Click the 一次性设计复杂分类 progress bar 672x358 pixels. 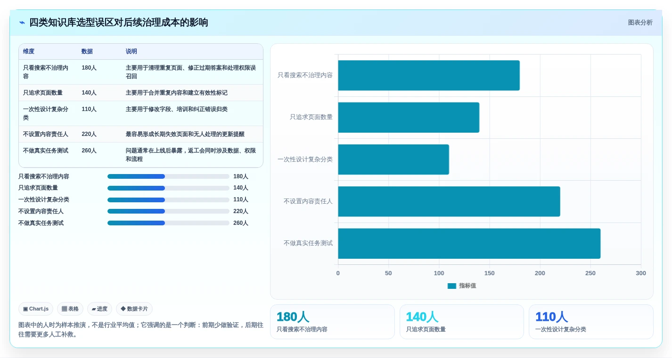coord(168,200)
